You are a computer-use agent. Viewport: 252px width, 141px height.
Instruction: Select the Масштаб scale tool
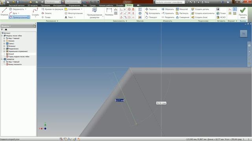pos(182,9)
